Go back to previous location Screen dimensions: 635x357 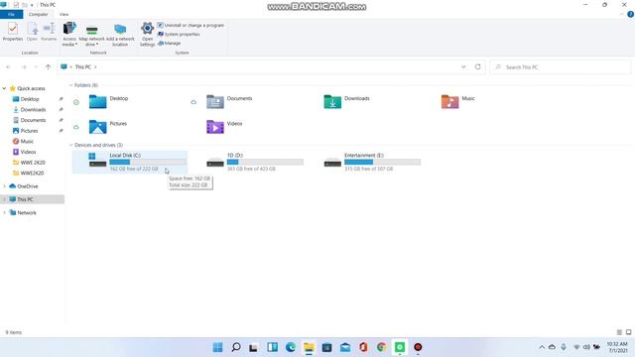[x=9, y=66]
